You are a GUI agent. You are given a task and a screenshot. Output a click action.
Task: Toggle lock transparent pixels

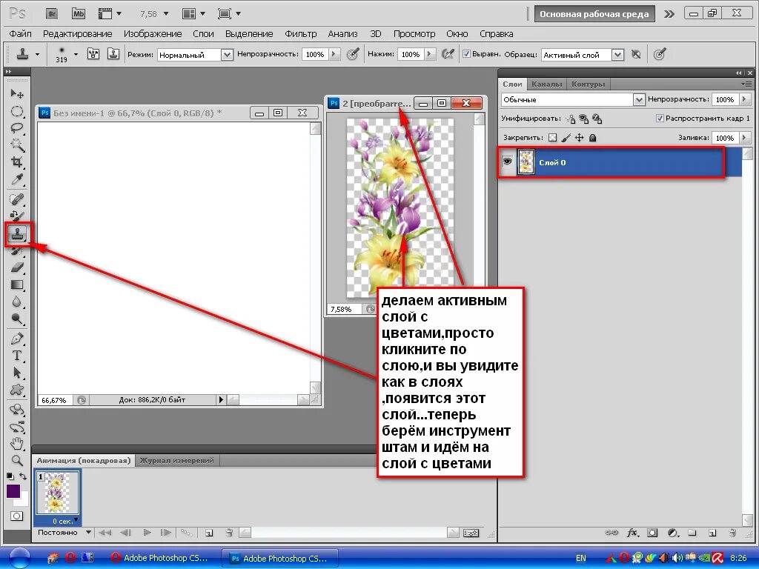point(552,138)
